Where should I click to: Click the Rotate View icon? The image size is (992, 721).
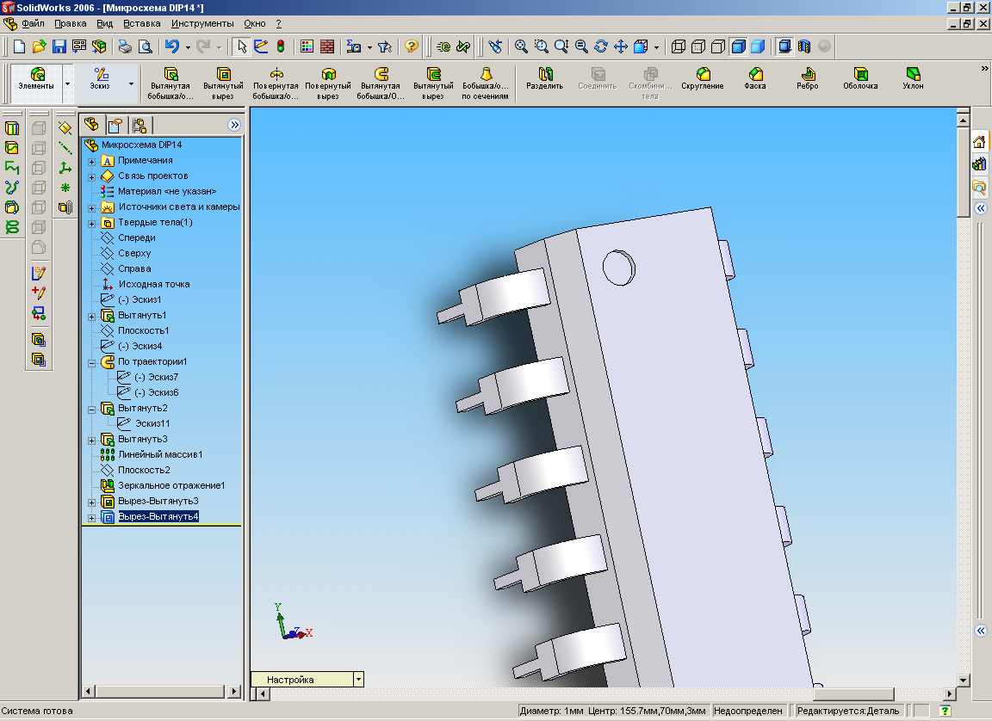tap(601, 46)
